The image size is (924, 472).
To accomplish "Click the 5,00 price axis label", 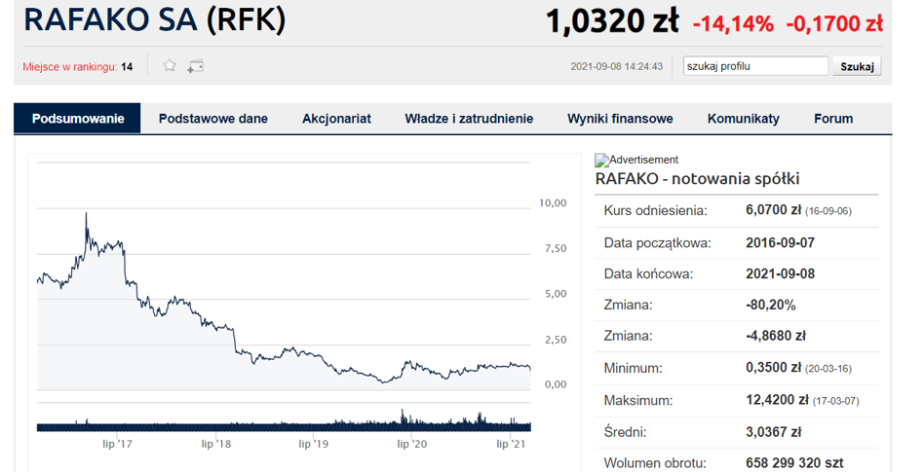I will point(556,294).
